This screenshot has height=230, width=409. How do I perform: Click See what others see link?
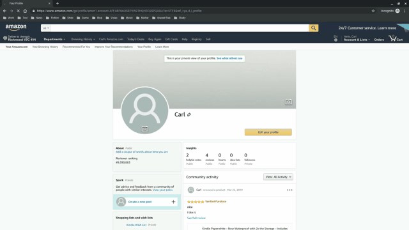(x=229, y=58)
